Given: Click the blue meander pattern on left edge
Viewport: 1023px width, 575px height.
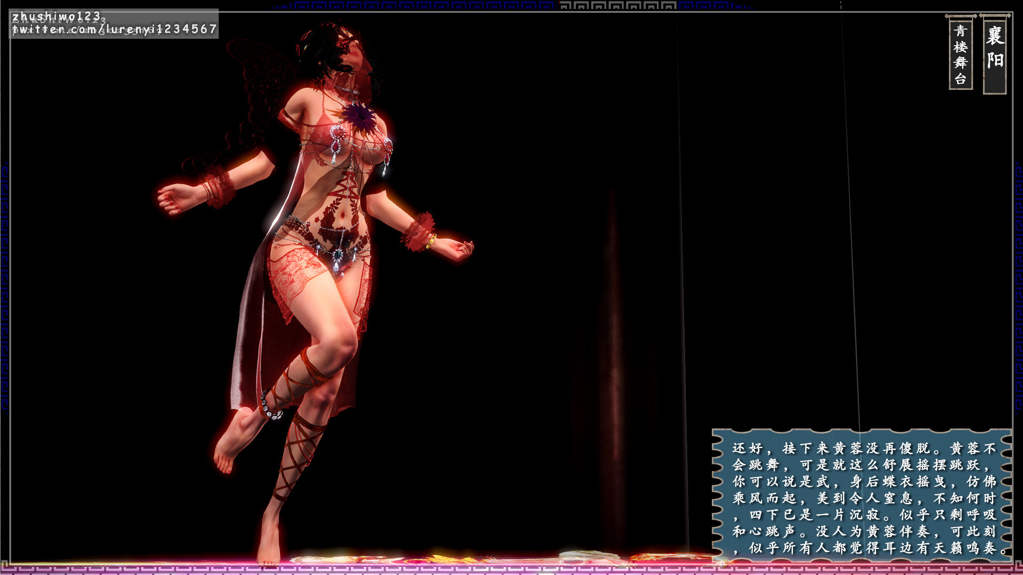Looking at the screenshot, I should (4, 287).
